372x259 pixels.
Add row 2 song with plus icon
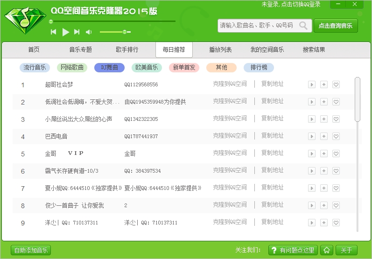(324, 102)
